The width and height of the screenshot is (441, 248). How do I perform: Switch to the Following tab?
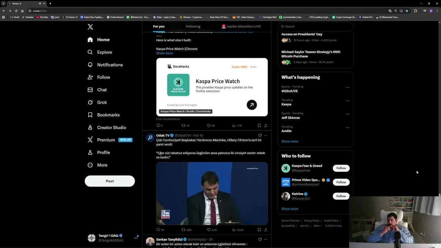pos(193,27)
